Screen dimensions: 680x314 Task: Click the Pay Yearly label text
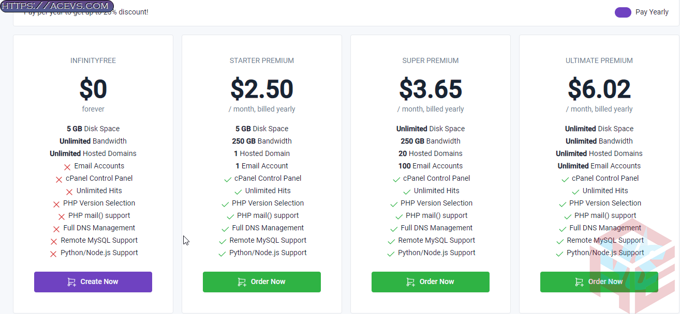tap(652, 12)
